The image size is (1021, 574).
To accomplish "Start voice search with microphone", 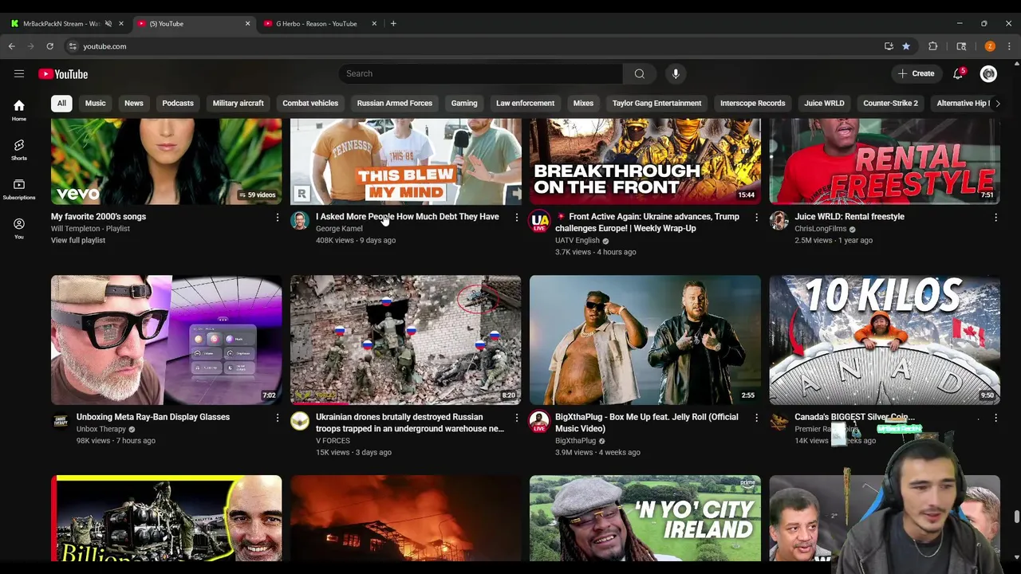I will tap(676, 74).
